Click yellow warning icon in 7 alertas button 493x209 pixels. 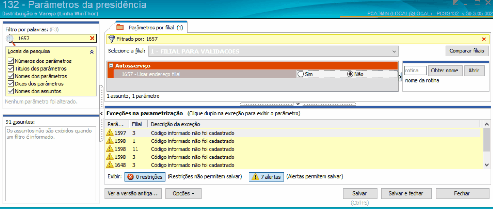click(x=255, y=177)
